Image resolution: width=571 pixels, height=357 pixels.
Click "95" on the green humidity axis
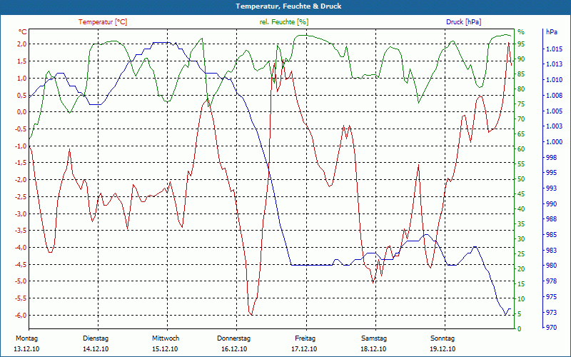pyautogui.click(x=521, y=44)
